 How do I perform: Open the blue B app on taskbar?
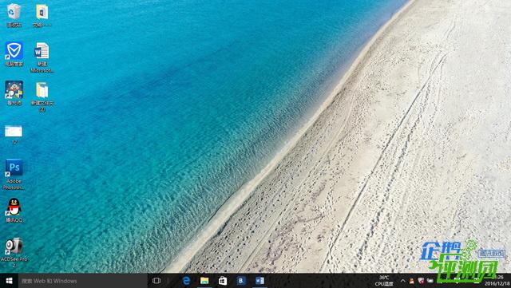(x=241, y=281)
